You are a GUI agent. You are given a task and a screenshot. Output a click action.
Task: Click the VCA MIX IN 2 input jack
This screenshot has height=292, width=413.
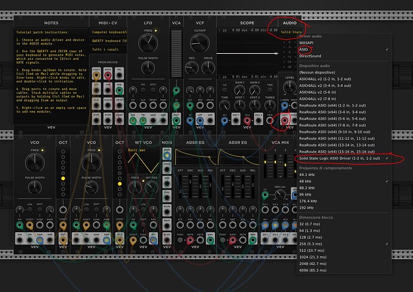pyautogui.click(x=275, y=226)
